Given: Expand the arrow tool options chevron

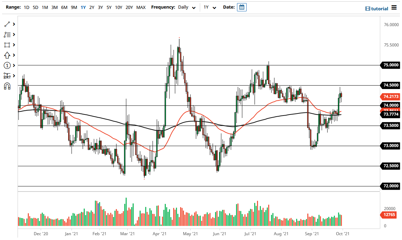Looking at the screenshot, I should (x=14, y=55).
